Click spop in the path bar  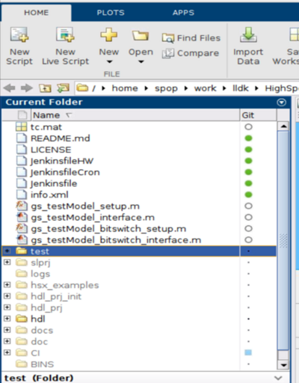click(166, 88)
